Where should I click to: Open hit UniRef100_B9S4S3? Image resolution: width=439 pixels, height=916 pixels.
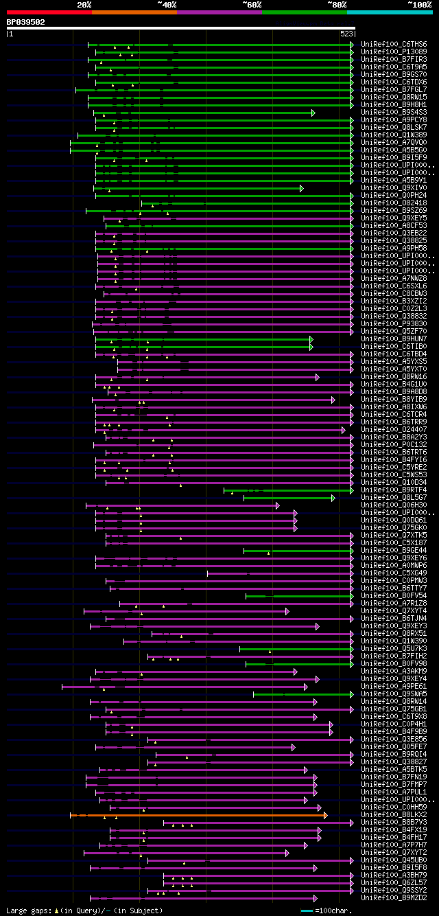point(394,112)
